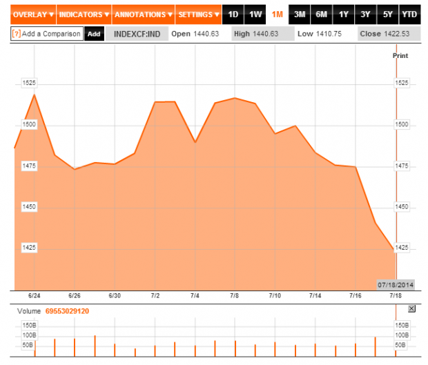Click the 07/18/2014 date marker
The width and height of the screenshot is (428, 365).
395,284
